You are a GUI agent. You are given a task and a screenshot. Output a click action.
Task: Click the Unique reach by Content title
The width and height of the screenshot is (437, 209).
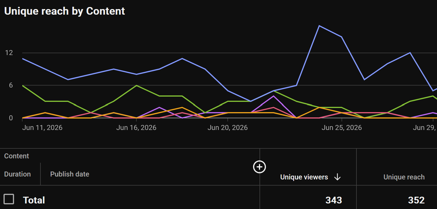click(x=64, y=11)
